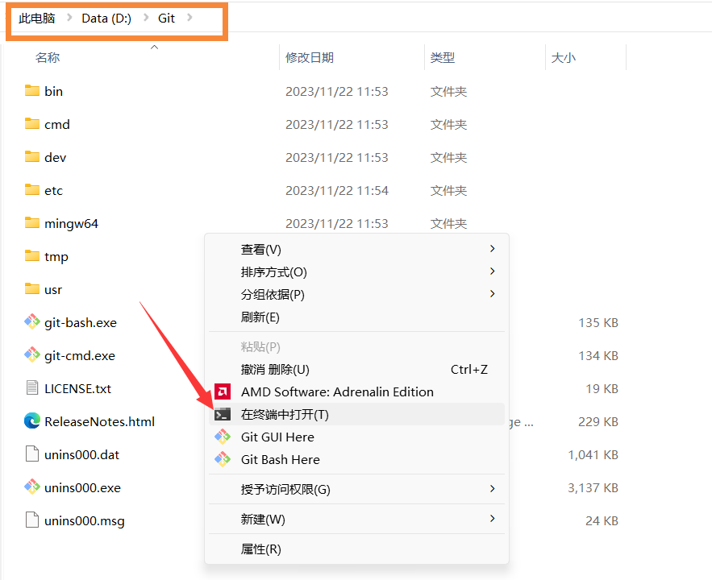Click the bin folder icon
Viewport: 712px width, 580px height.
click(31, 91)
